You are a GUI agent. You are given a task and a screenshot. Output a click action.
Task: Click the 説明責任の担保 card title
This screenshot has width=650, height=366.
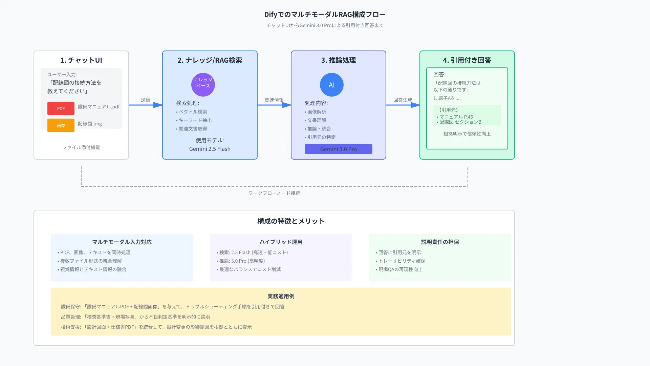440,242
